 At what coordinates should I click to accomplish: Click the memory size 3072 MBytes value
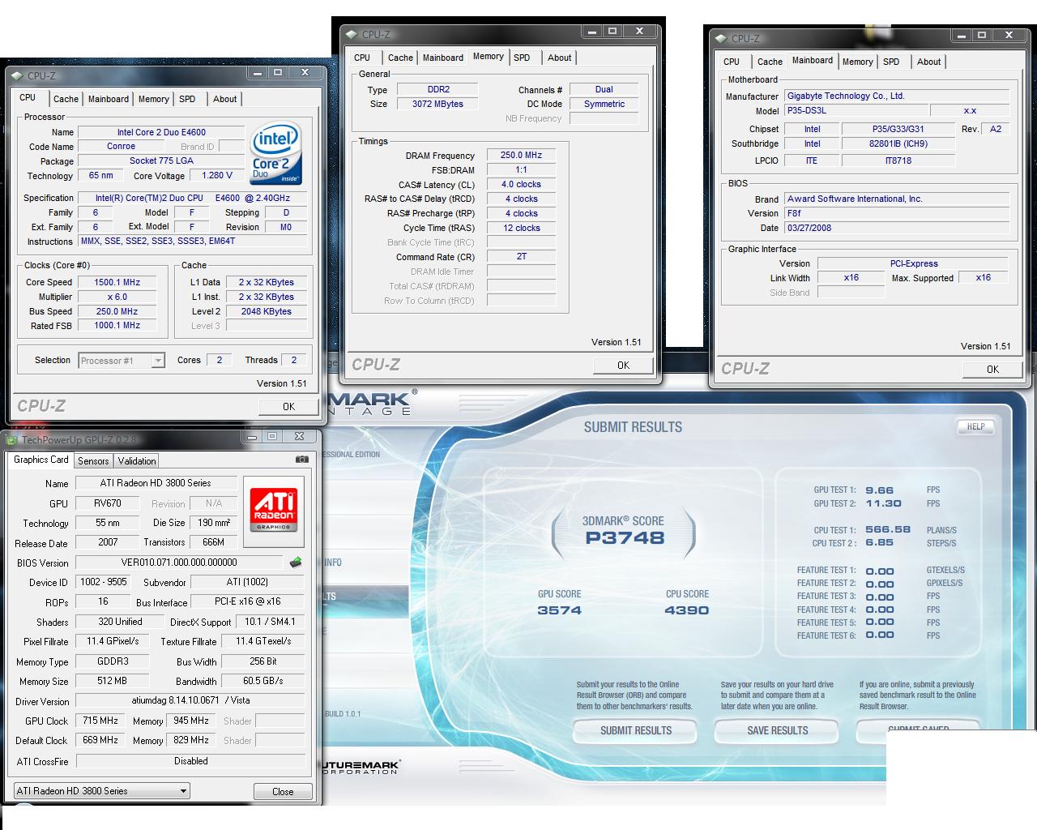point(437,104)
